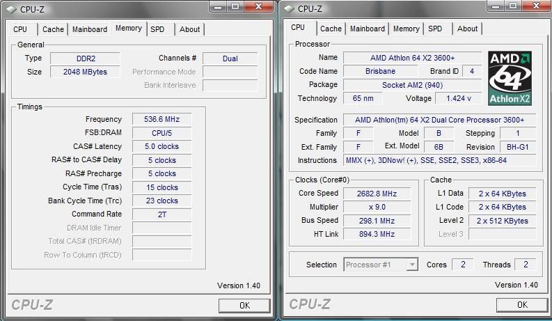
Task: Click the Stepping value 1
Action: coord(518,134)
